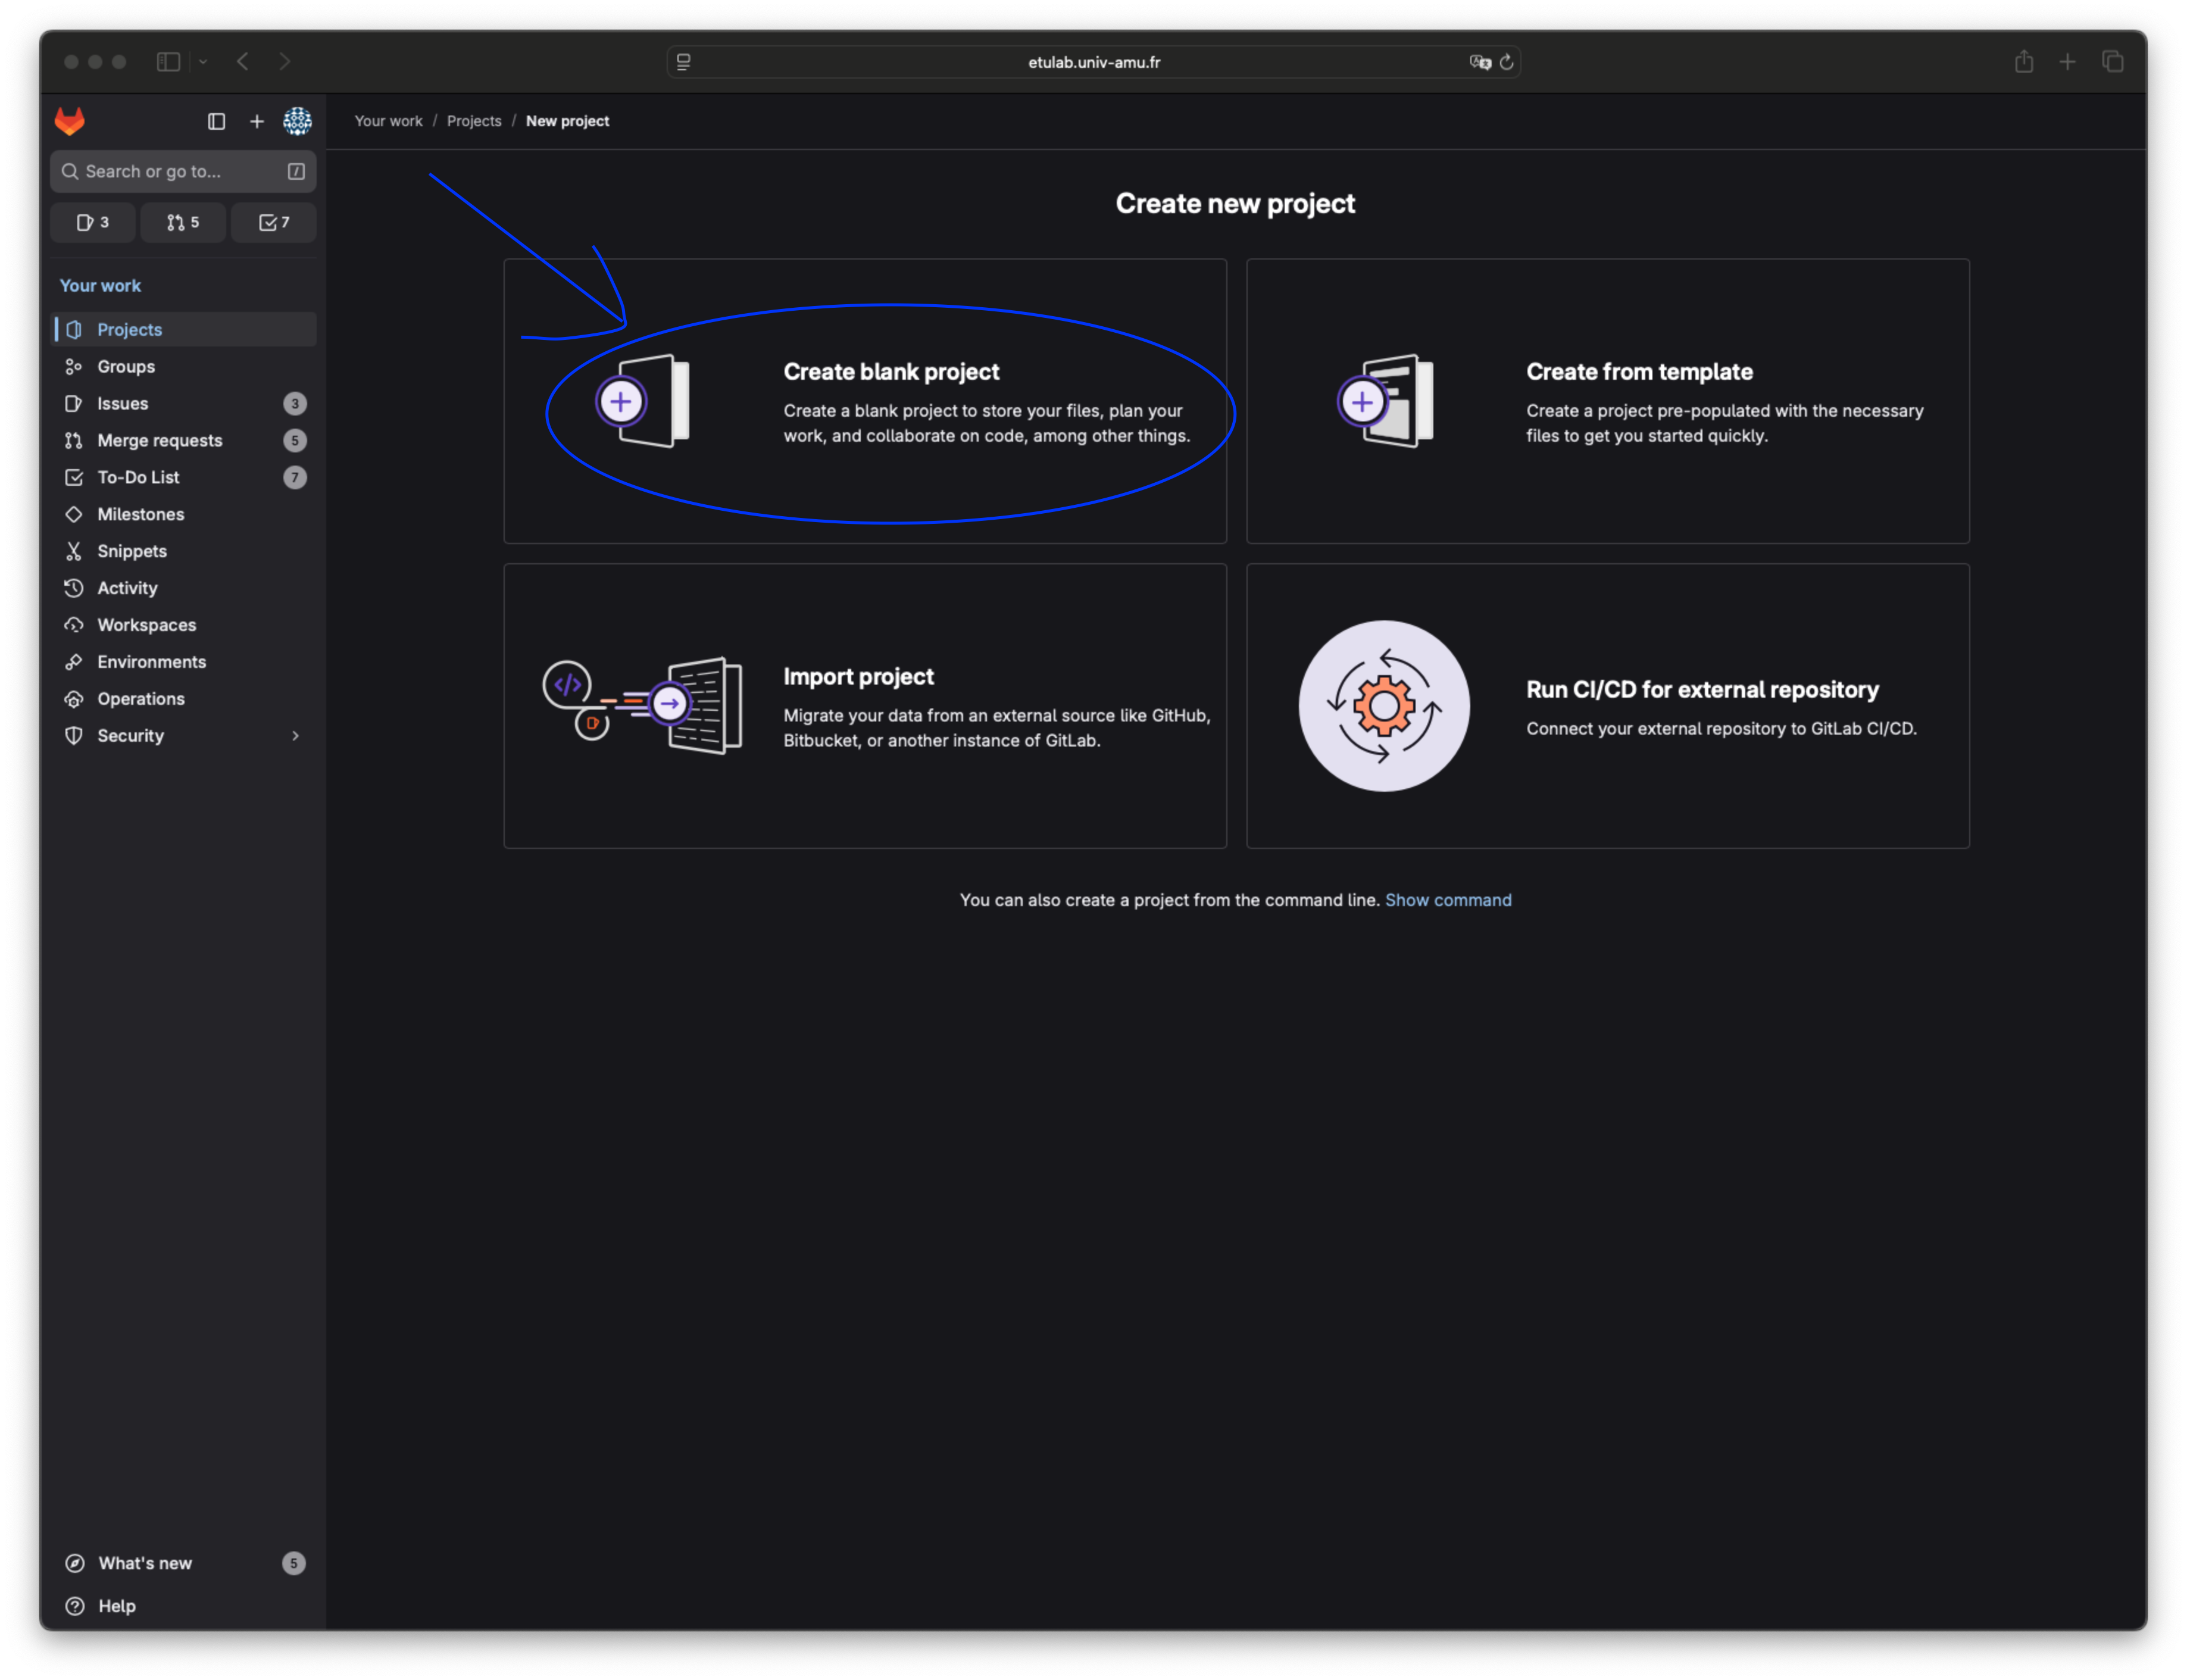Open to-do counter showing 7
This screenshot has height=1680, width=2187.
(273, 222)
